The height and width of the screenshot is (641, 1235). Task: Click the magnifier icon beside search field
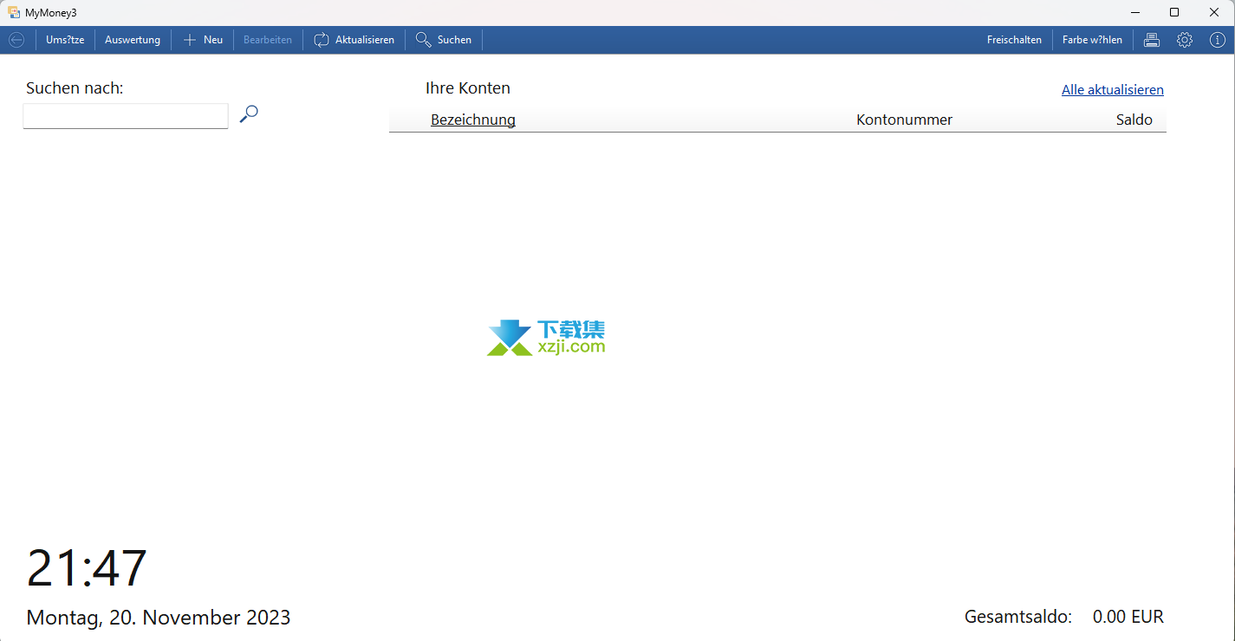coord(249,113)
